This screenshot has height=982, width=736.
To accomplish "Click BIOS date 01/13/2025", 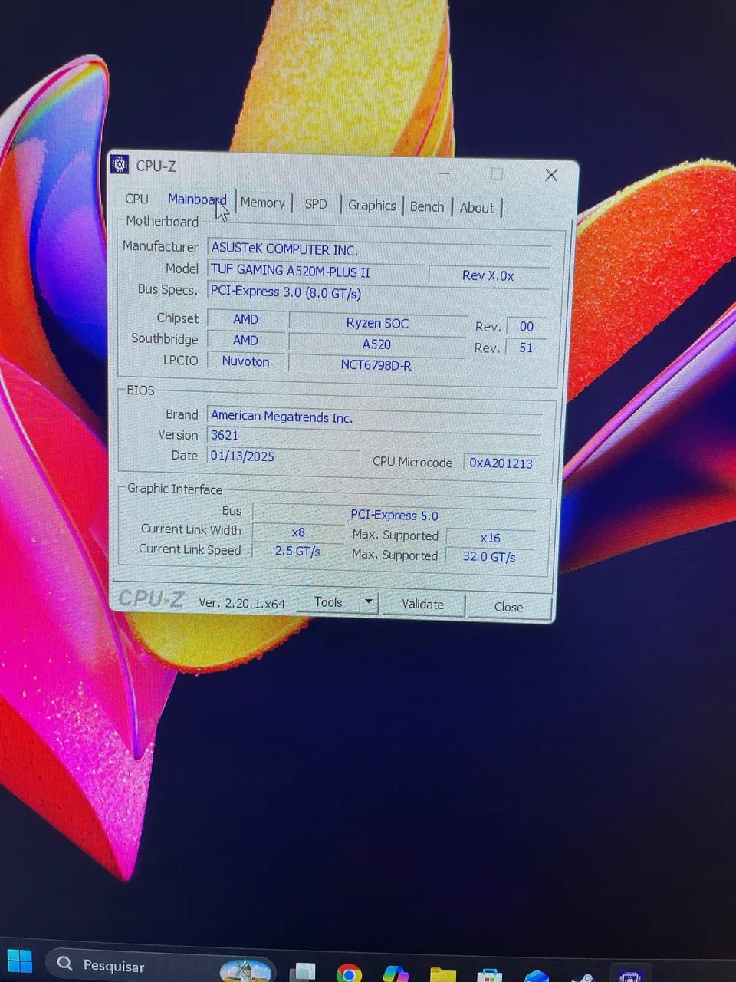I will (x=283, y=456).
